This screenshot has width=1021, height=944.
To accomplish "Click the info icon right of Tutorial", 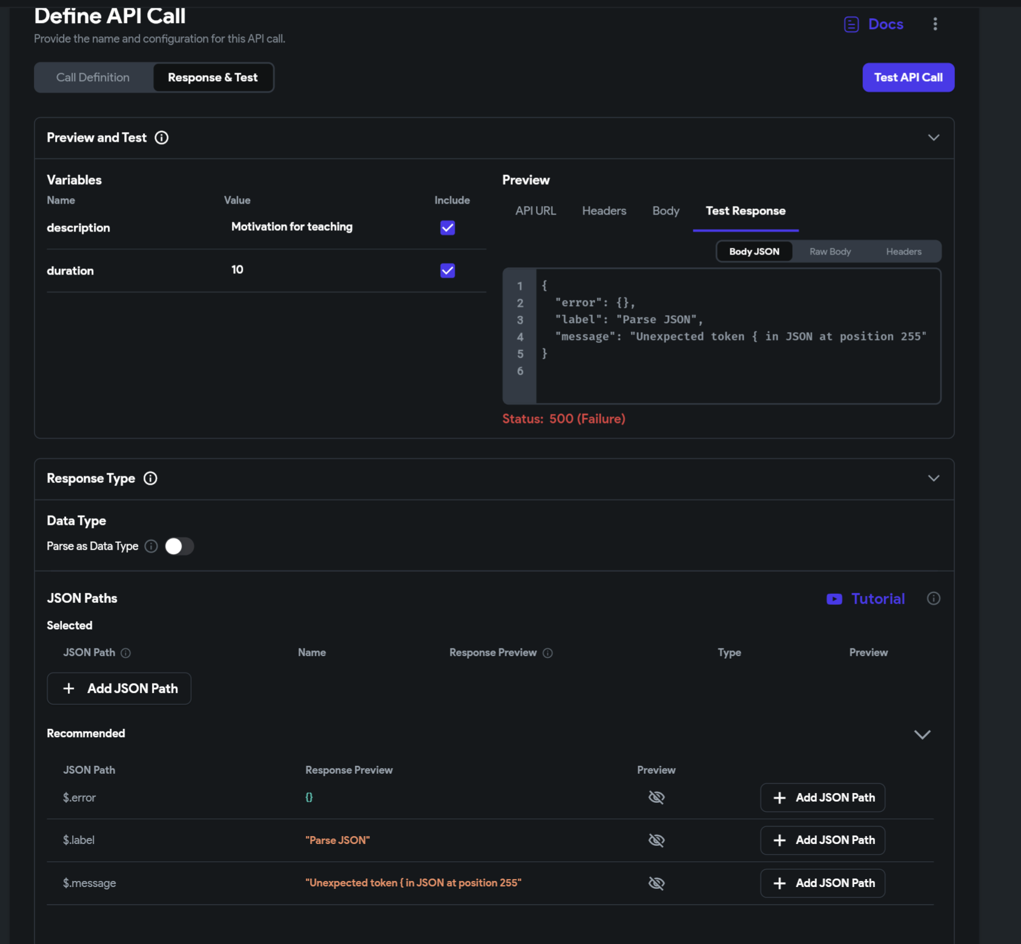I will 933,599.
